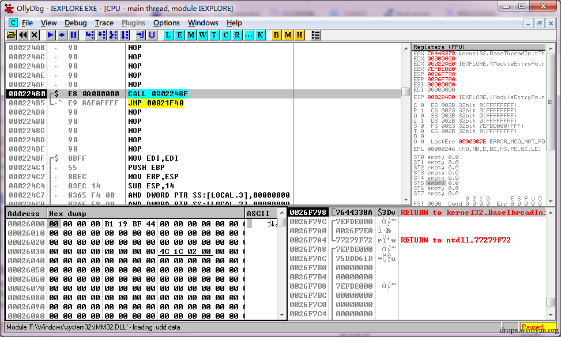Click stack value 75DDD61D
Image resolution: width=561 pixels, height=337 pixels.
tap(354, 259)
